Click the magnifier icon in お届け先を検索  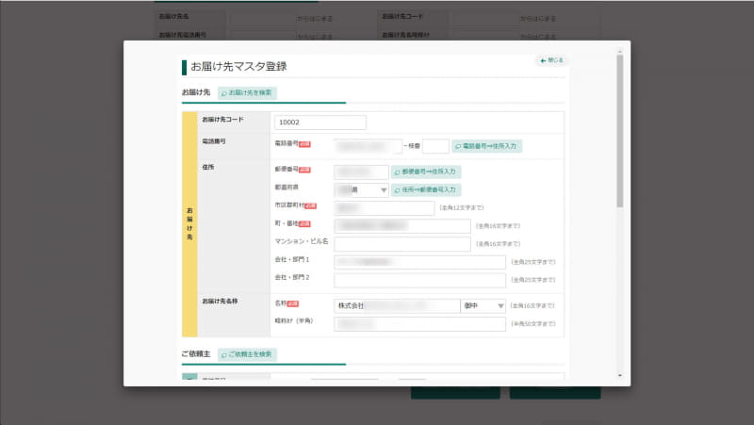[224, 93]
